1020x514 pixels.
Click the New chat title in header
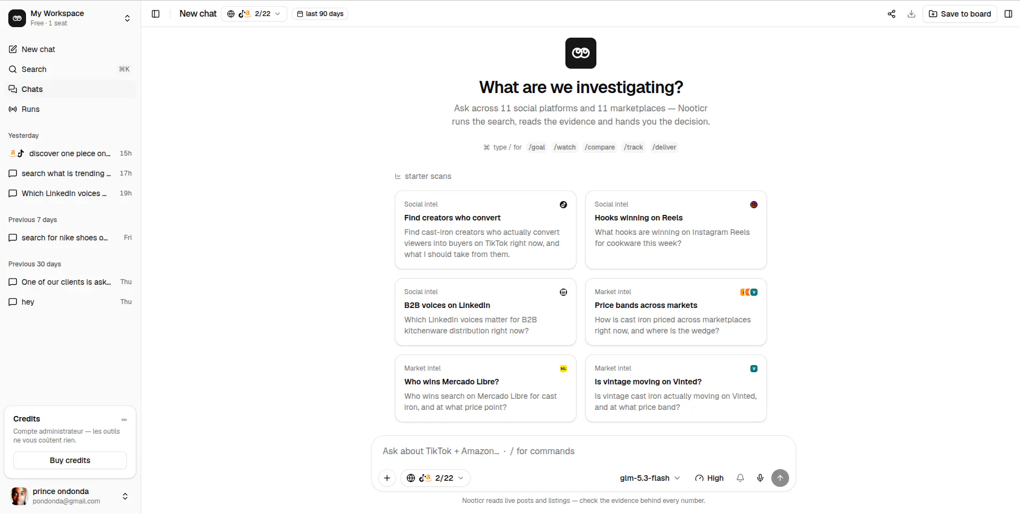[x=198, y=14]
